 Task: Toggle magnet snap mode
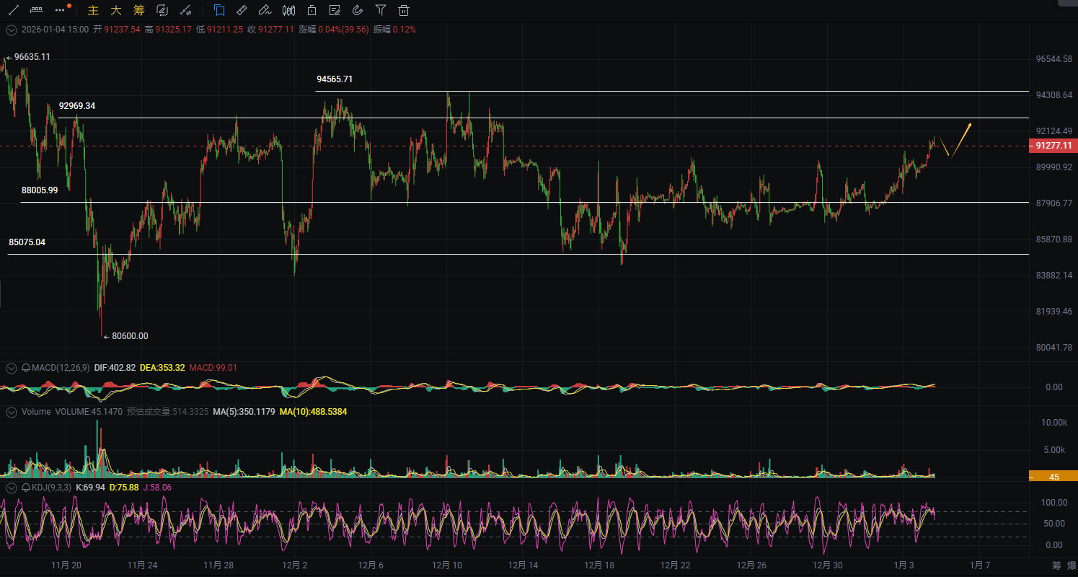click(x=358, y=10)
